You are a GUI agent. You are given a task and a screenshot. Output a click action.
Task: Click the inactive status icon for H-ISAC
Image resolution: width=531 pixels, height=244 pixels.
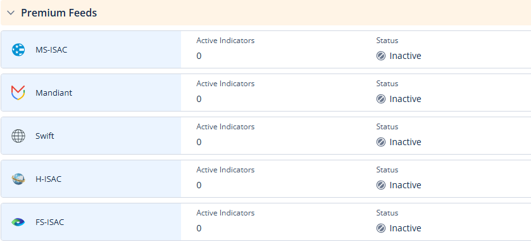(x=381, y=185)
